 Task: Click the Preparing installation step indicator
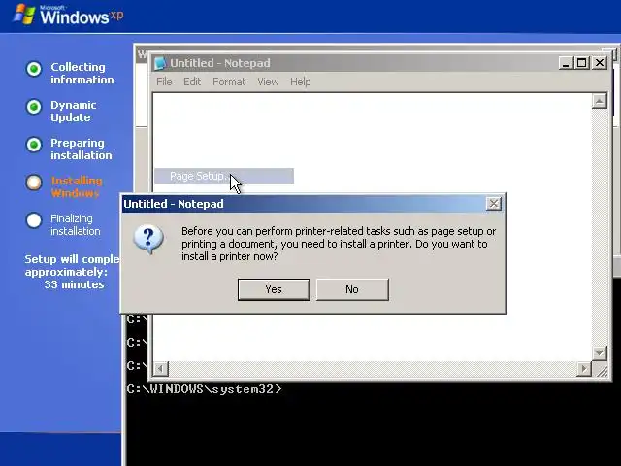click(34, 145)
